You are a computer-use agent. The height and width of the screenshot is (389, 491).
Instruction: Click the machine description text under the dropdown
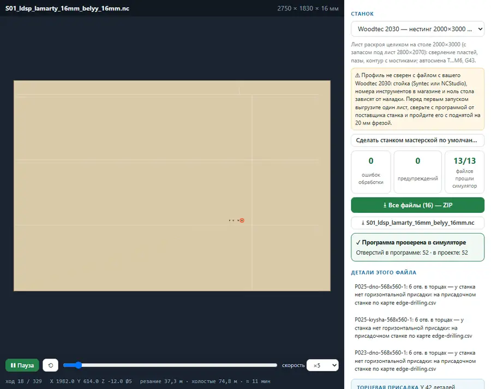[414, 52]
